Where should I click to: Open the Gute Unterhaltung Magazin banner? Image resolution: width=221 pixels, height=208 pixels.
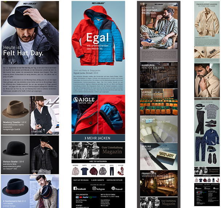[x=98, y=150]
